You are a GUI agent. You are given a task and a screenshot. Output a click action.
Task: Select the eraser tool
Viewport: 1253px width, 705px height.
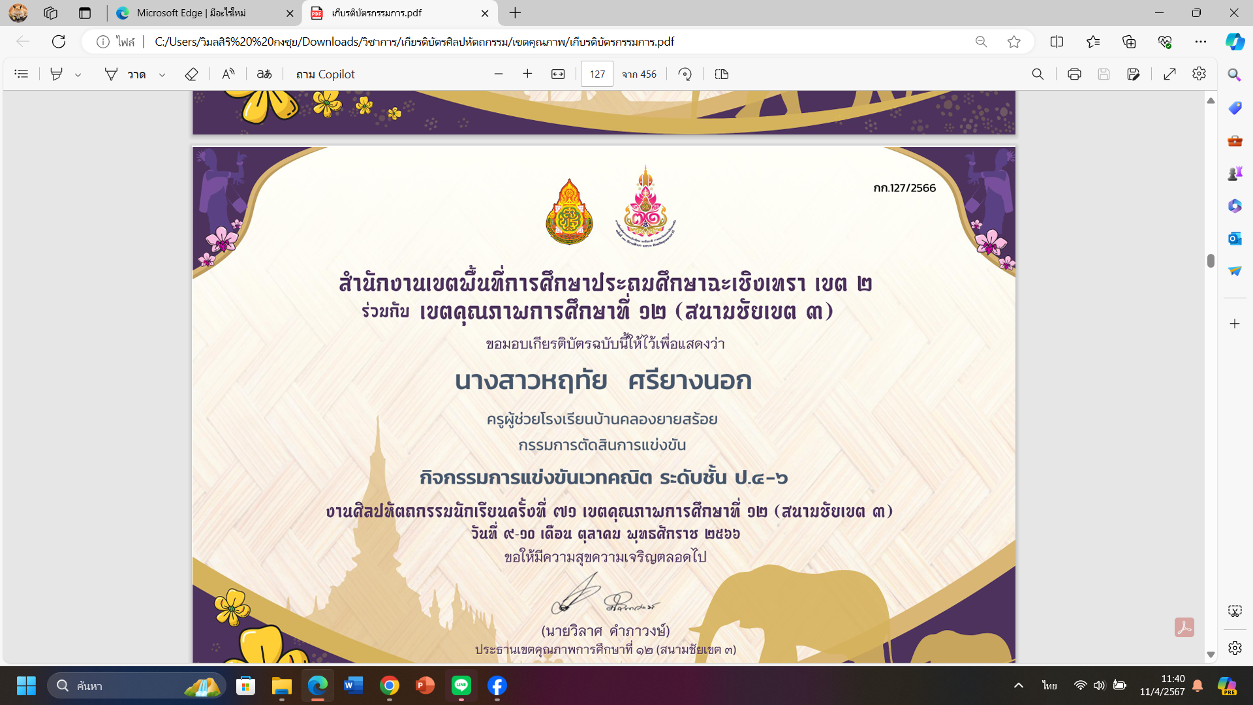191,74
